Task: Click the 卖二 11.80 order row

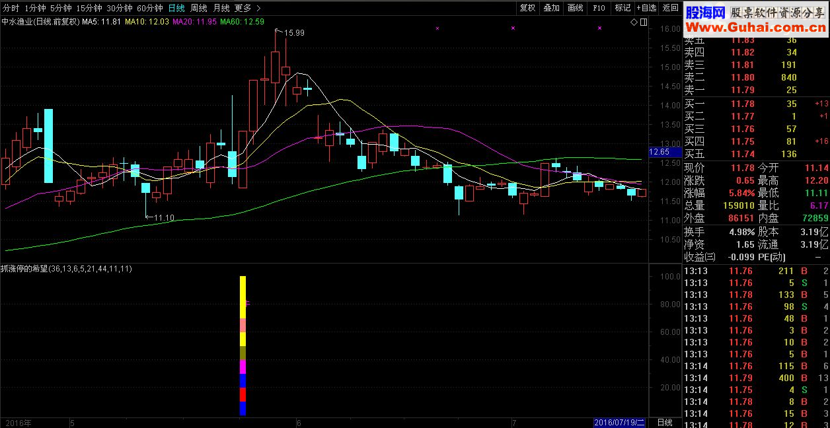Action: pos(756,78)
